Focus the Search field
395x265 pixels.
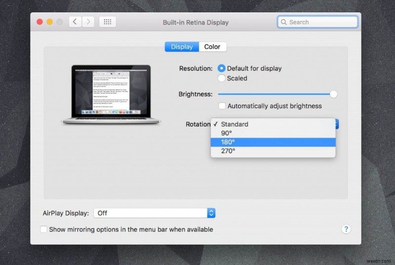click(317, 22)
